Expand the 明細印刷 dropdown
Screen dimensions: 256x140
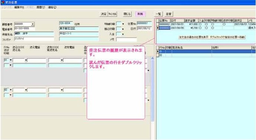(x=123, y=24)
